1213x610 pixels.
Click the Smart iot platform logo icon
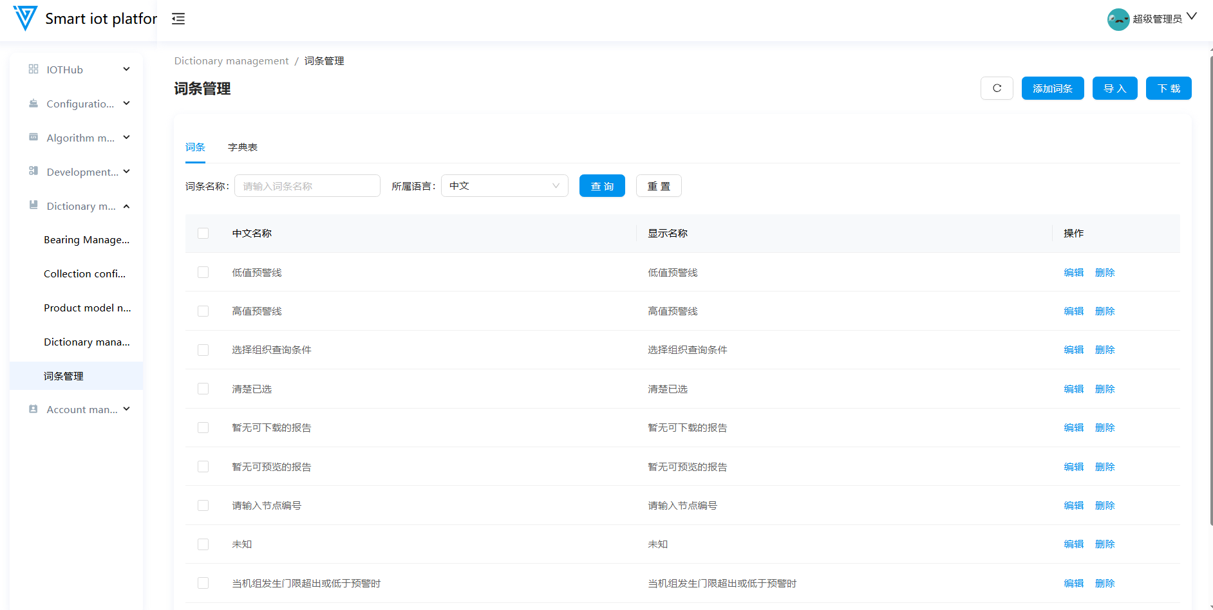[x=25, y=18]
